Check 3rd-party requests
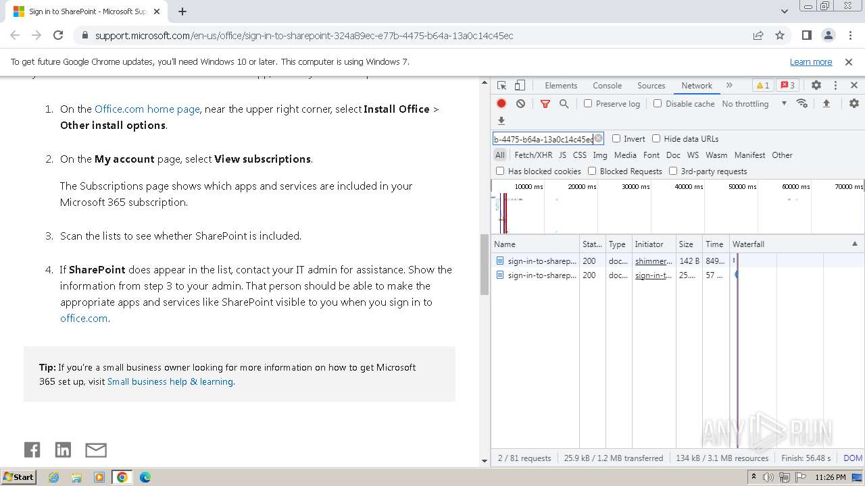This screenshot has height=486, width=865. pos(673,171)
